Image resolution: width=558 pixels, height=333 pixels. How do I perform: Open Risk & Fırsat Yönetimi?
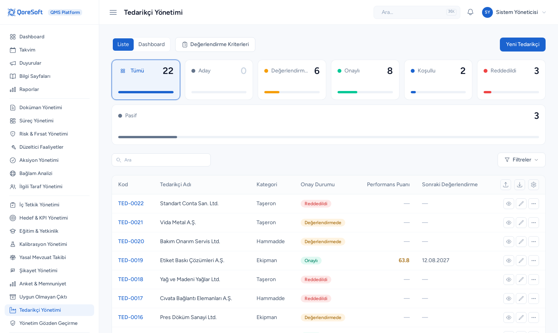coord(49,134)
